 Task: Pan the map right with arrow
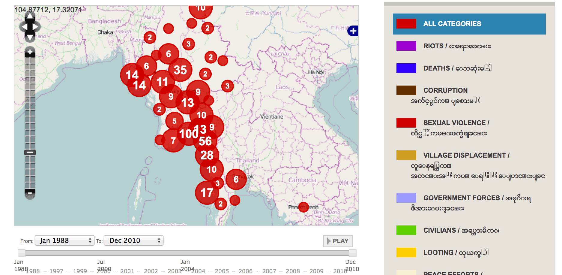(x=36, y=27)
